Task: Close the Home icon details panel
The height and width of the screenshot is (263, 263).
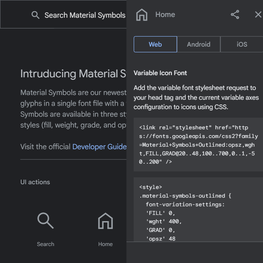Action: point(258,14)
